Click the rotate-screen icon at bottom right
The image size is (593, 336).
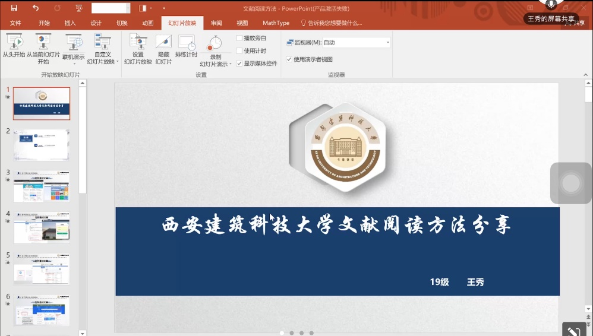pyautogui.click(x=574, y=331)
